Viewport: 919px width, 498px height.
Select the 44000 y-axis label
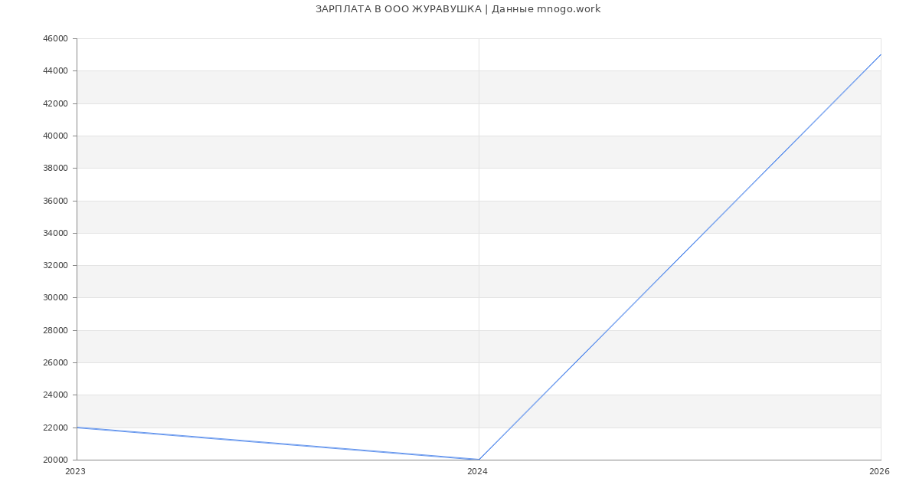click(x=55, y=71)
